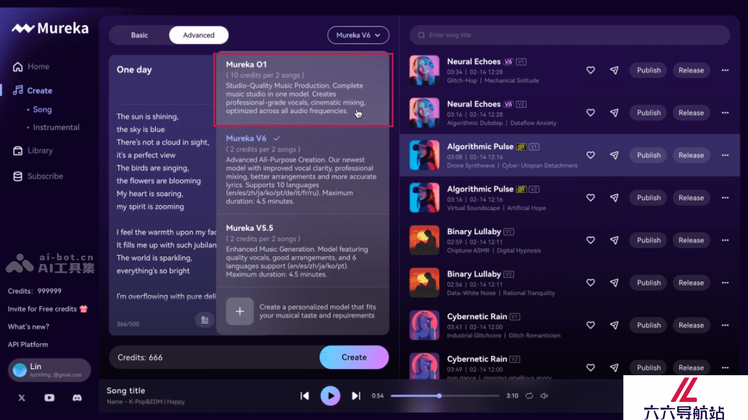Open API Platform link

28,345
